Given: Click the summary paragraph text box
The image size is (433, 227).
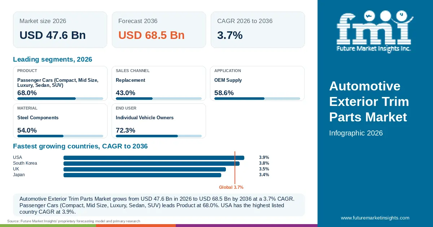Looking at the screenshot, I should coord(159,205).
